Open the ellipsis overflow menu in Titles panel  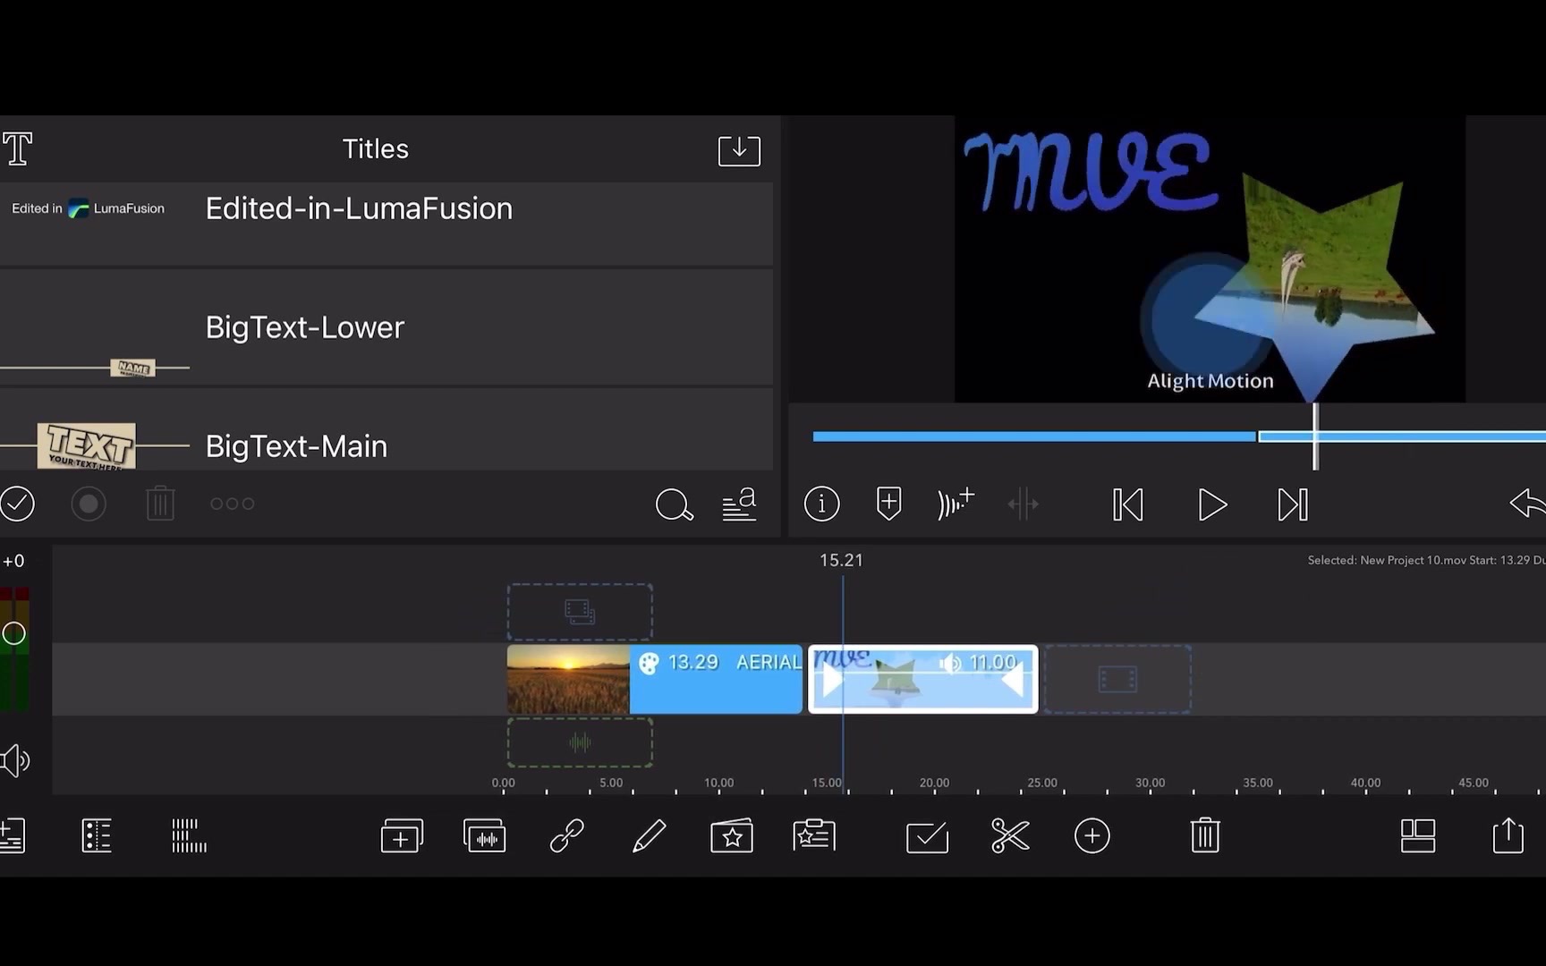pyautogui.click(x=232, y=503)
